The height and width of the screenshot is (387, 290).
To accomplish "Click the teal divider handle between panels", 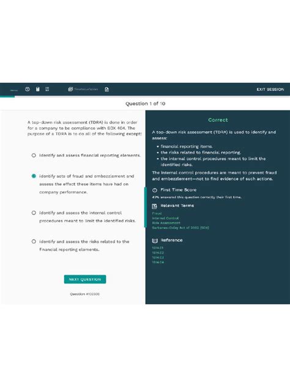I will pyautogui.click(x=145, y=207).
